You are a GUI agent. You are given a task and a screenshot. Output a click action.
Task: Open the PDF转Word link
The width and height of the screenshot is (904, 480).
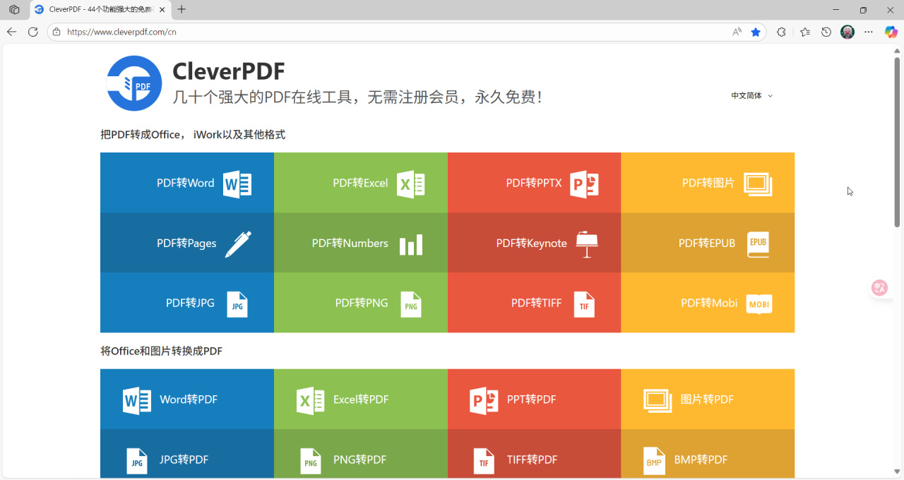pos(187,183)
